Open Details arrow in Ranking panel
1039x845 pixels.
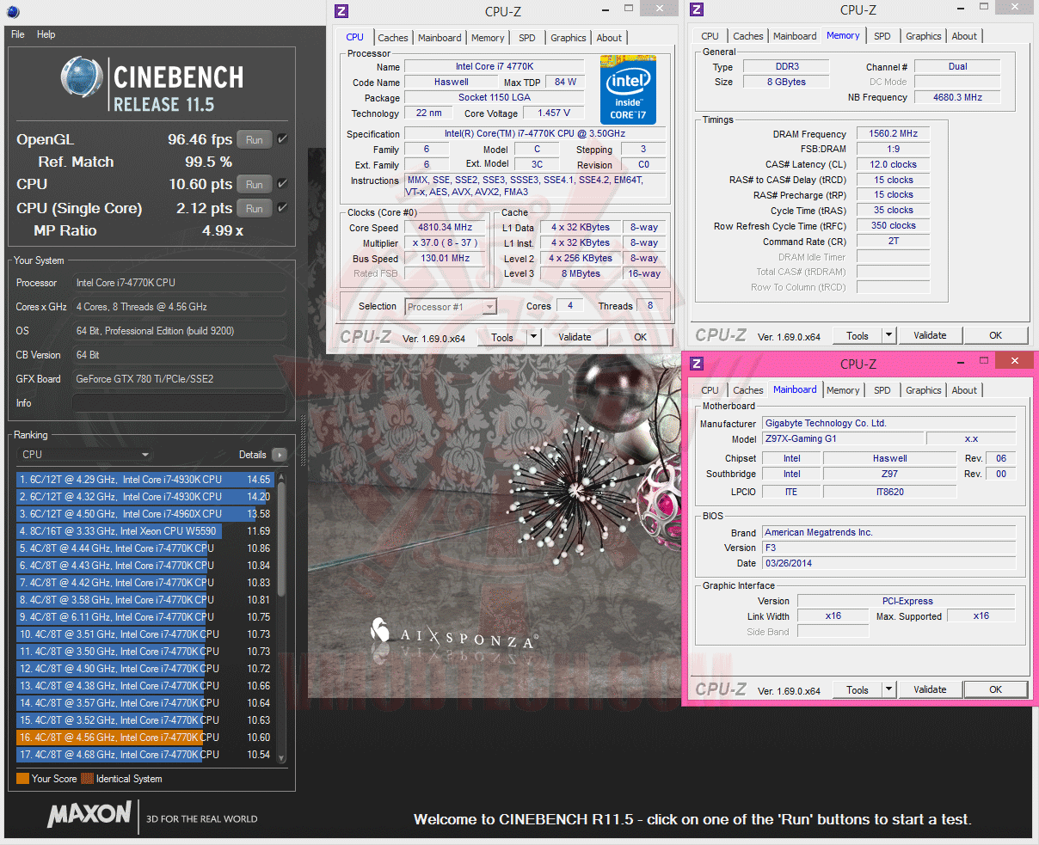click(279, 455)
